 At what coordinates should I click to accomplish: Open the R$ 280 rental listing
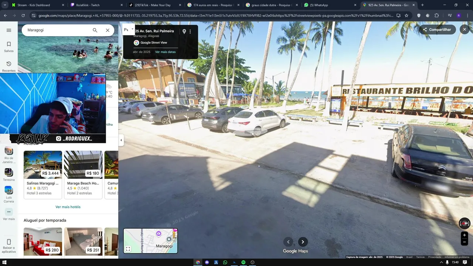coord(43,242)
